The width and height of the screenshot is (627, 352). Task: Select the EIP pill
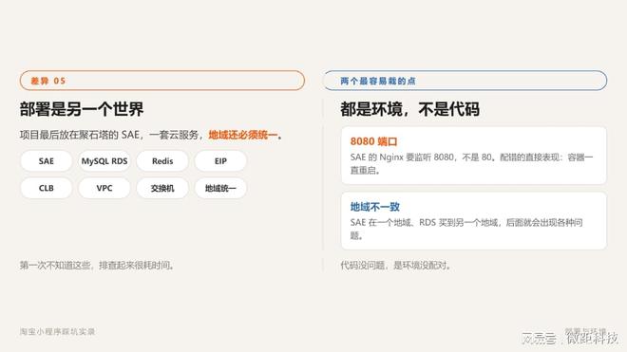(x=220, y=161)
